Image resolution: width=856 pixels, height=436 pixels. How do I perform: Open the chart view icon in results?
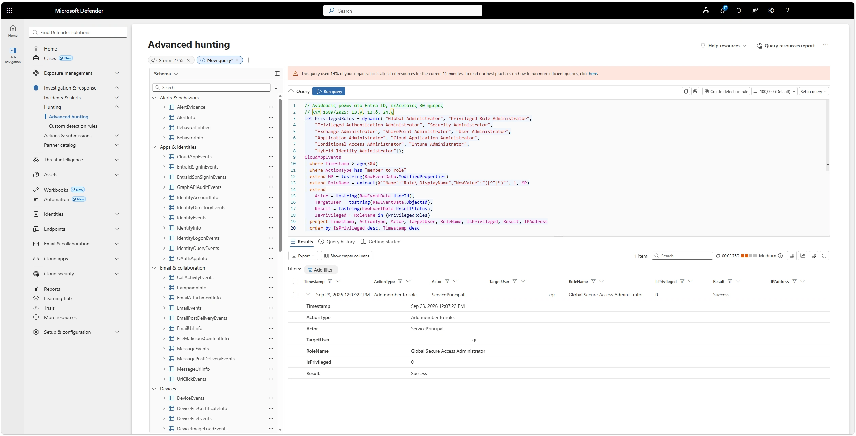(803, 256)
